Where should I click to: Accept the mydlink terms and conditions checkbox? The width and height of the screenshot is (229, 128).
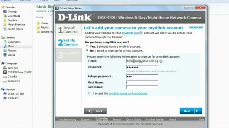click(x=90, y=93)
